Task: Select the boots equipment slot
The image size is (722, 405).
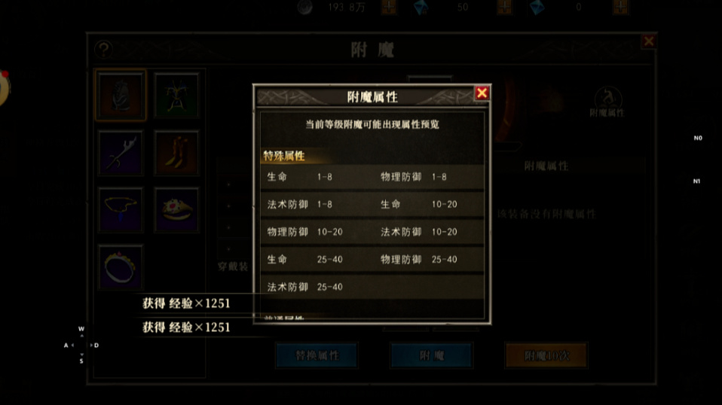Action: tap(177, 153)
